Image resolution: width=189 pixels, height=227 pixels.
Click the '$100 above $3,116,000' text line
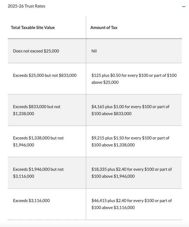113,208
